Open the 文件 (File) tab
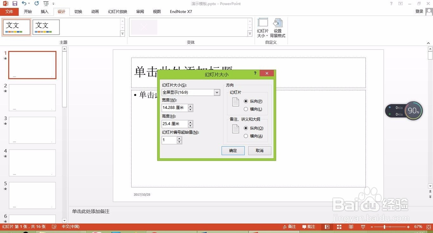Viewport: 433px width, 233px height. tap(9, 12)
